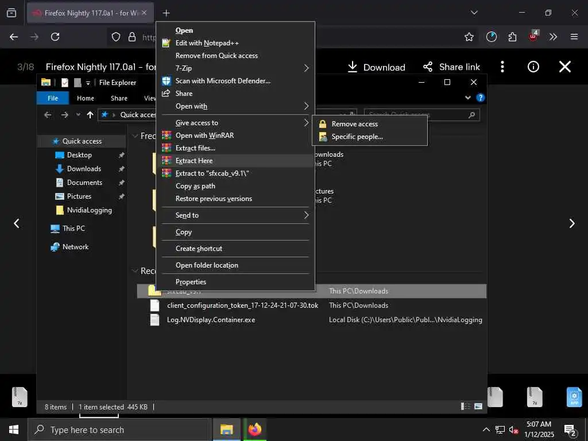This screenshot has height=441, width=588.
Task: Choose Remove from Quick access
Action: pyautogui.click(x=235, y=56)
